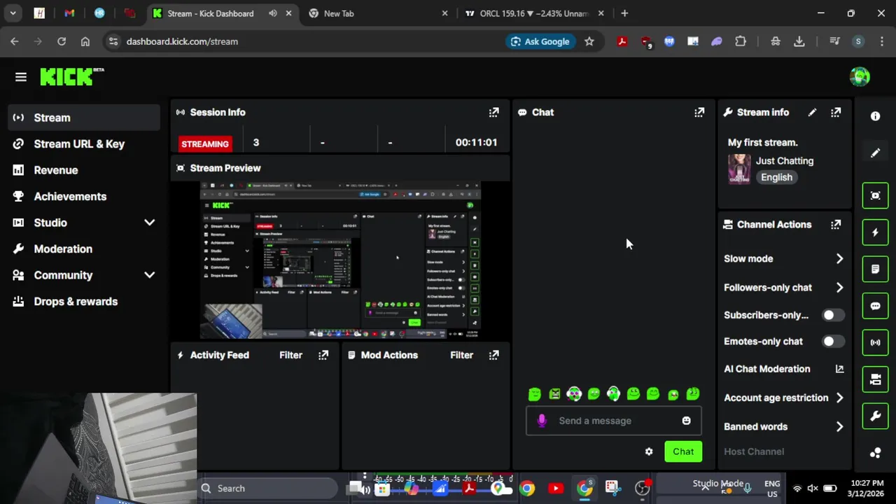
Task: Click the info icon in right toolbar
Action: pyautogui.click(x=875, y=116)
